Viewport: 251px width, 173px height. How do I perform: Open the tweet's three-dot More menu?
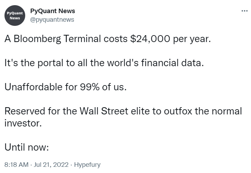click(x=244, y=11)
